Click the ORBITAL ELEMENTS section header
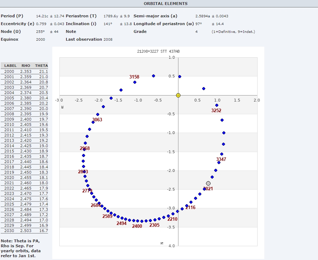Image resolution: width=318 pixels, height=260 pixels. [165, 4]
